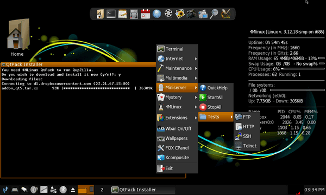Click StartAll to start servers
The width and height of the screenshot is (326, 195).
tap(216, 97)
